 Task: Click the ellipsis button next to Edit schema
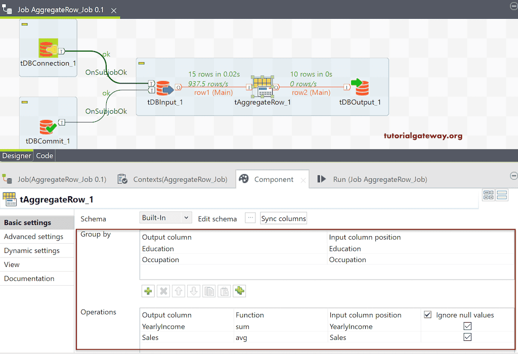coord(250,217)
